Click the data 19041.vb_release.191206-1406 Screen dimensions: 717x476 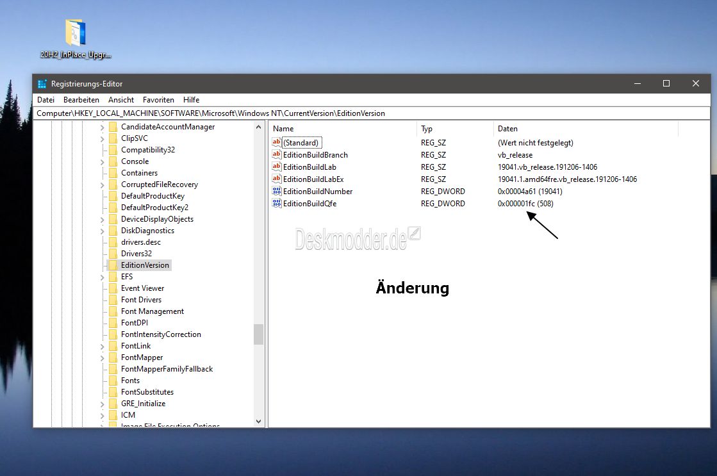coord(547,167)
